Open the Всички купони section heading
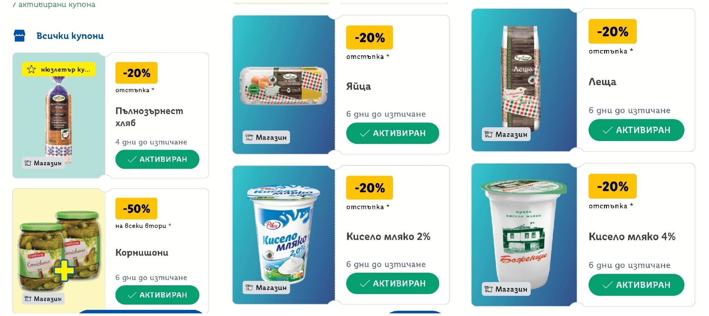Image resolution: width=709 pixels, height=316 pixels. (x=70, y=36)
